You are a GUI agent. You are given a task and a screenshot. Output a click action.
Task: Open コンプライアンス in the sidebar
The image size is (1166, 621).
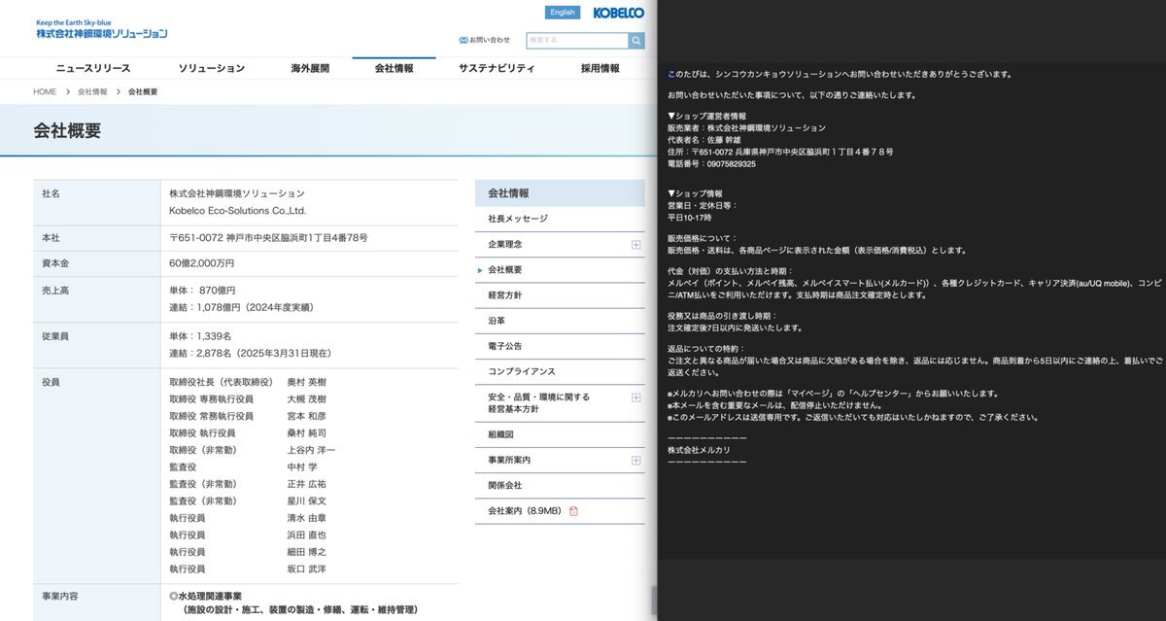pos(522,371)
